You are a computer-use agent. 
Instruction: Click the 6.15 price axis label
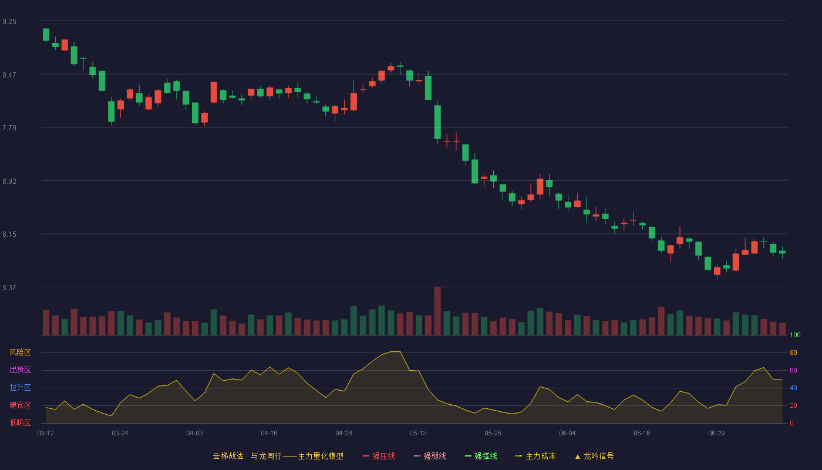click(x=9, y=234)
